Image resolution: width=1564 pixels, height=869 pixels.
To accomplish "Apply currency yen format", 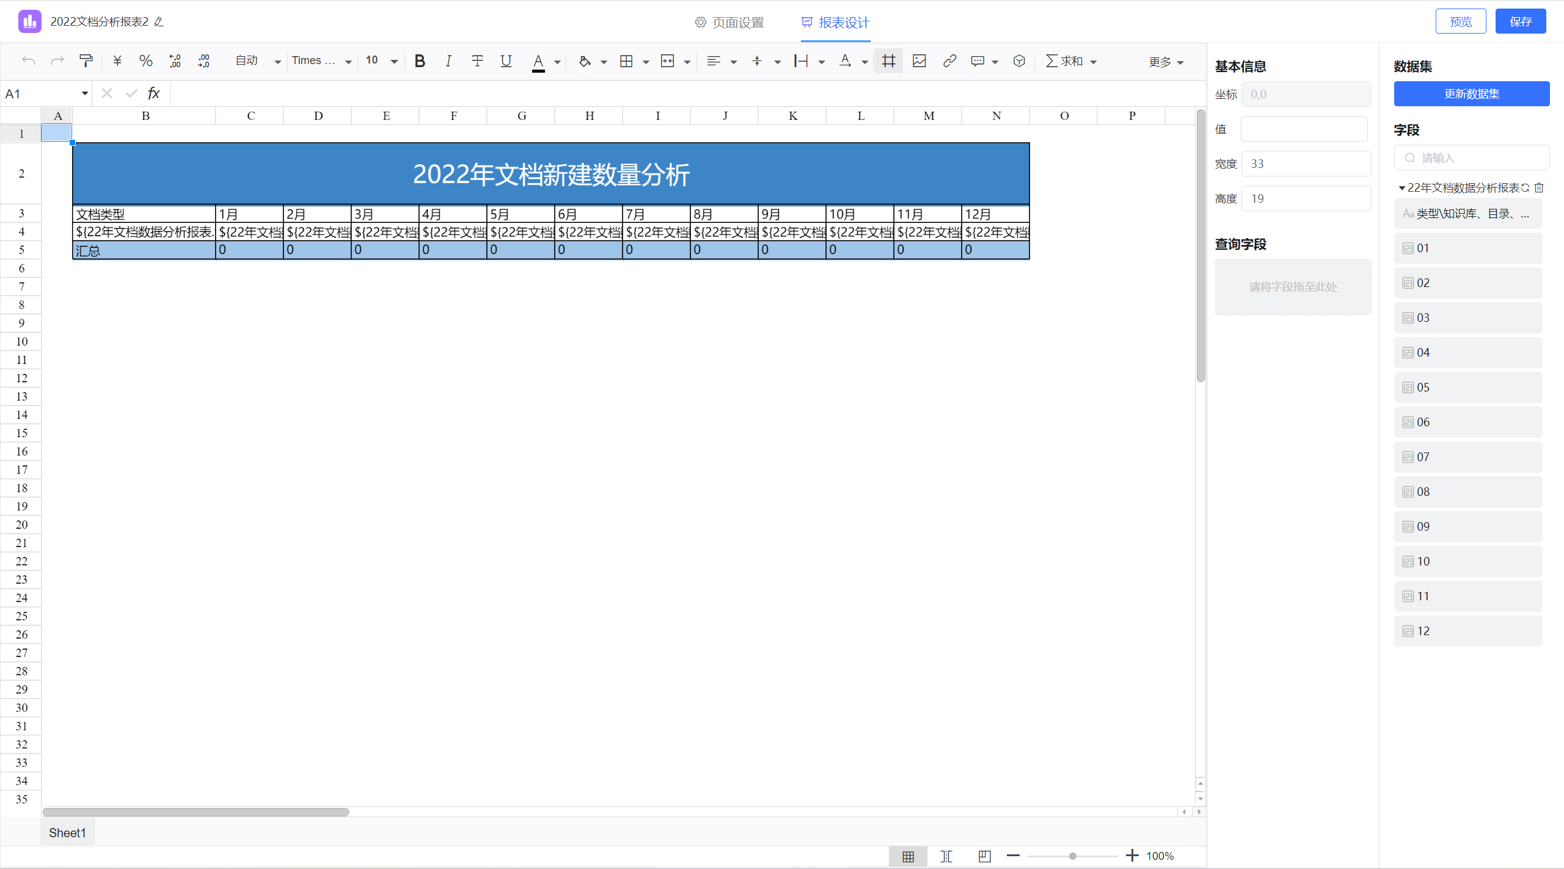I will (117, 60).
